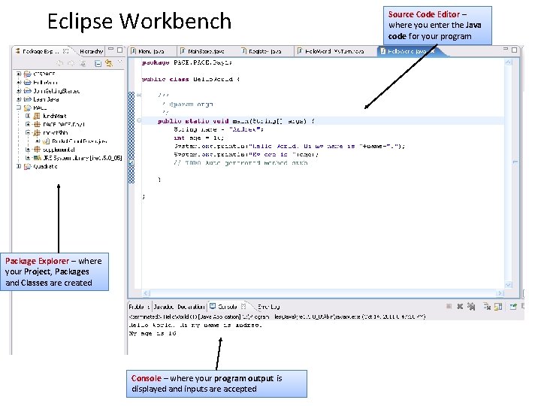Screen dimensions: 541x406
Task: Open the Menu.java editor tab
Action: click(151, 51)
